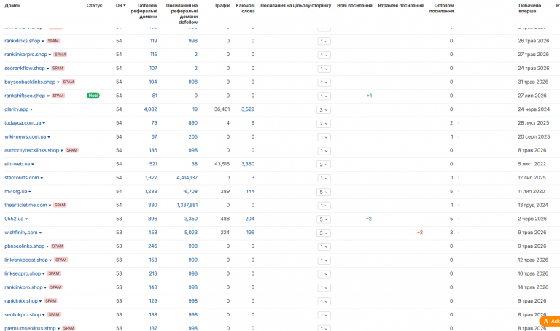Click +1 new links for rankshiftseo.shop
The width and height of the screenshot is (560, 331).
click(369, 96)
